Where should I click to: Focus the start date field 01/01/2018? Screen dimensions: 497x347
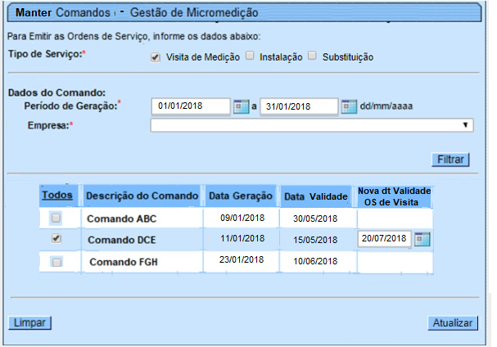(x=191, y=106)
